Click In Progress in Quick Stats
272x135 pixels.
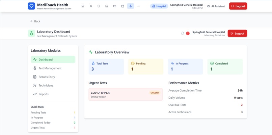(53, 118)
